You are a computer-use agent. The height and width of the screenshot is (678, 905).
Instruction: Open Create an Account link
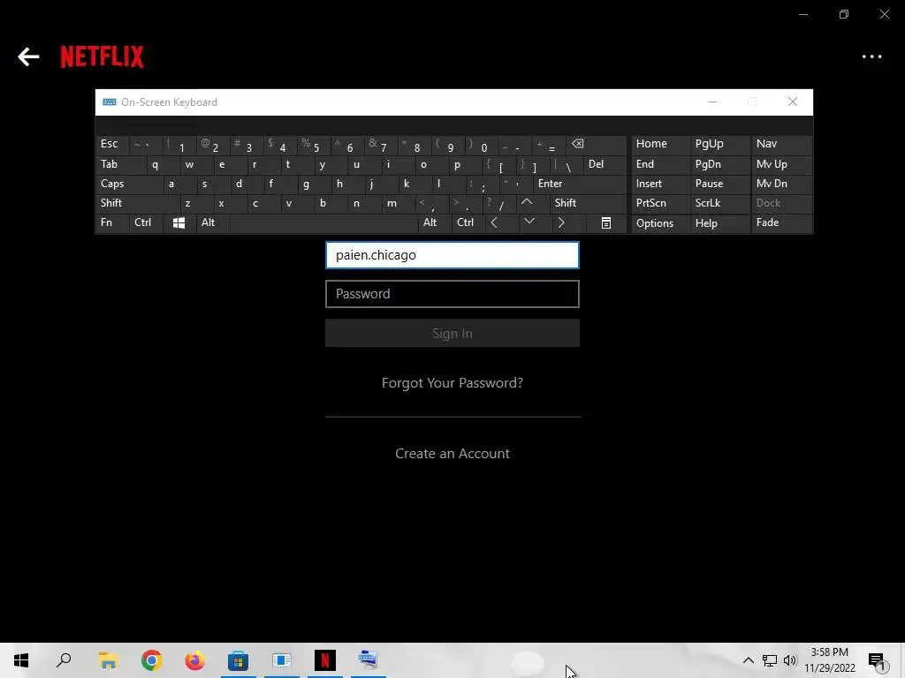[x=452, y=454]
